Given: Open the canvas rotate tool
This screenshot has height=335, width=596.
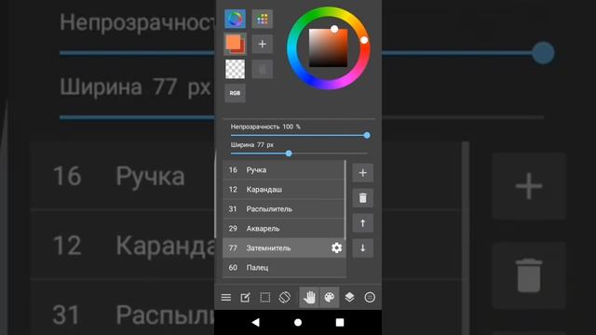Looking at the screenshot, I should tap(285, 298).
